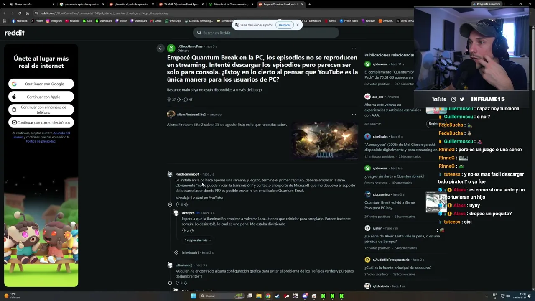
Task: Open the Windows Start menu
Action: [194, 296]
